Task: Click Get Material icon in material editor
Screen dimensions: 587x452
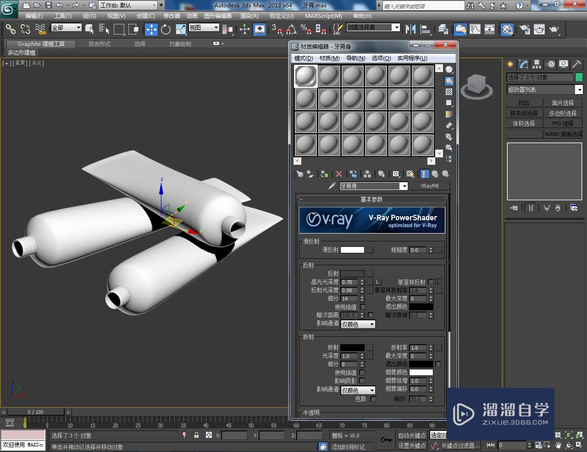Action: coord(299,174)
